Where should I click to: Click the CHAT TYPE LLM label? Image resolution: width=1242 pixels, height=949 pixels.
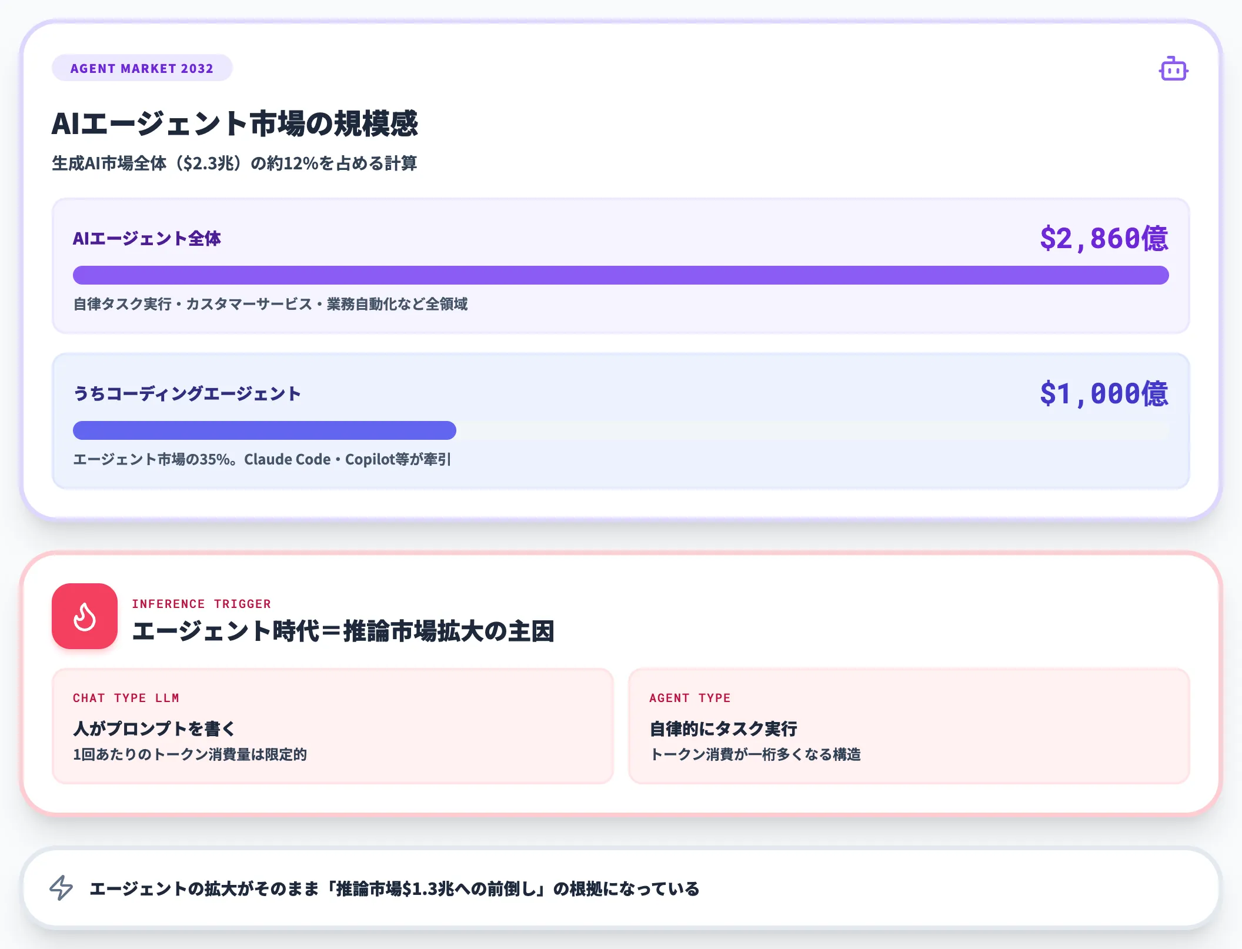(126, 698)
